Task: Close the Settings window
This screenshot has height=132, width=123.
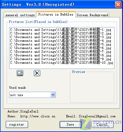Action: (118, 5)
